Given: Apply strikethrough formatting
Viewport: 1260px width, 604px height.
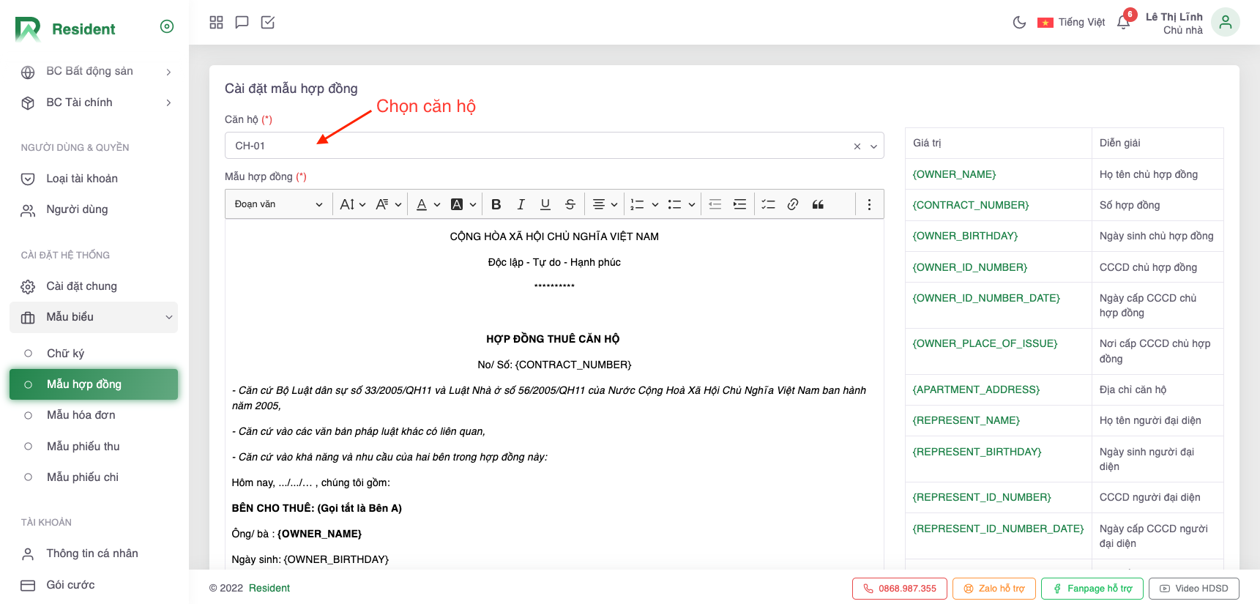Looking at the screenshot, I should [570, 204].
